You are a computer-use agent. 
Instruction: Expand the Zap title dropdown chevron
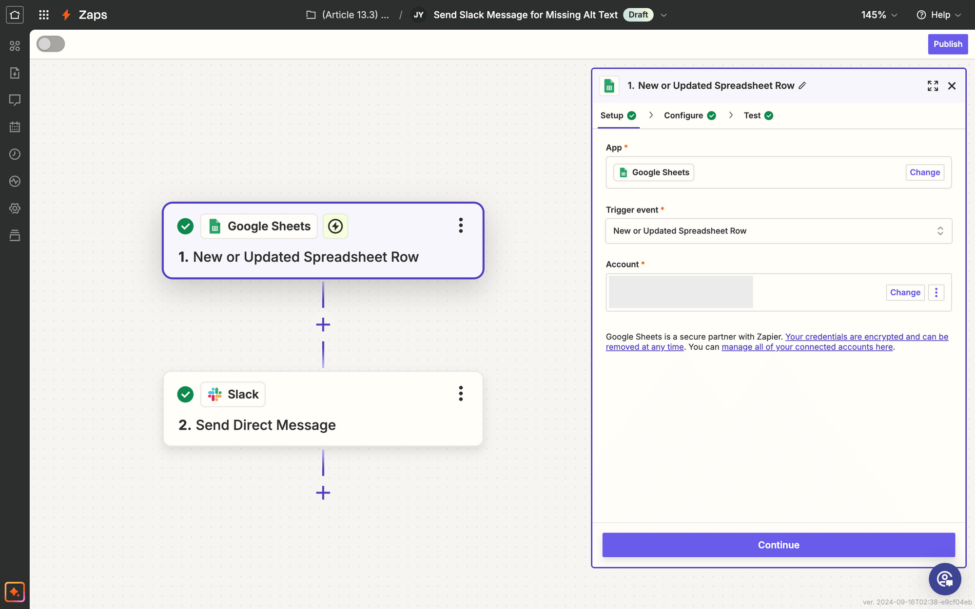(663, 15)
